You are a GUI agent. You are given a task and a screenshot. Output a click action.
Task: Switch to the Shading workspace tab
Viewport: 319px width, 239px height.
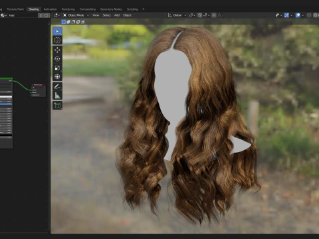(x=34, y=9)
